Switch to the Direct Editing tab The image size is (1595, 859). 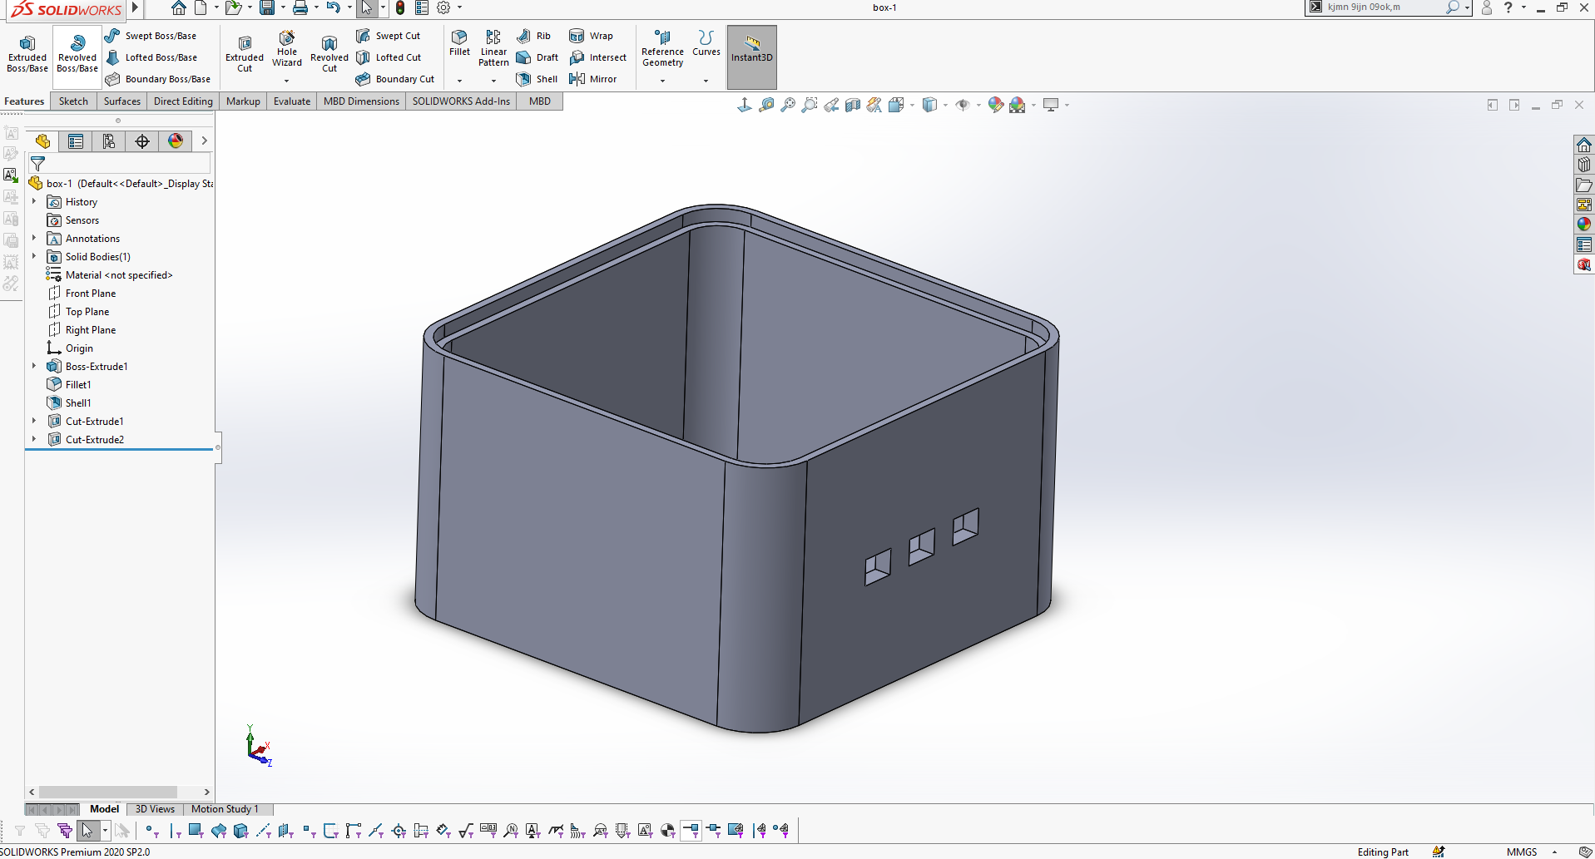point(183,101)
